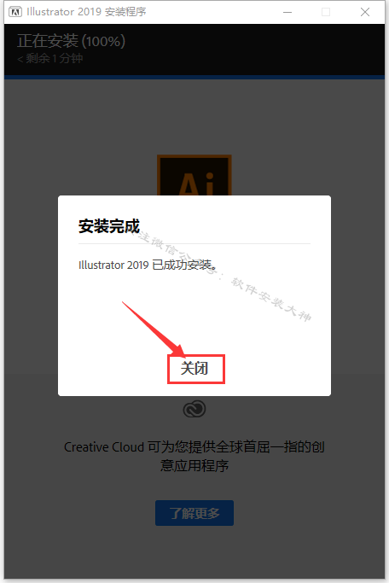This screenshot has height=583, width=389.
Task: Minimize the installer window
Action: [x=287, y=12]
